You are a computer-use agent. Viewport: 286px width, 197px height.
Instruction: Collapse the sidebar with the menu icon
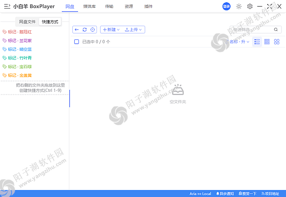pyautogui.click(x=7, y=6)
